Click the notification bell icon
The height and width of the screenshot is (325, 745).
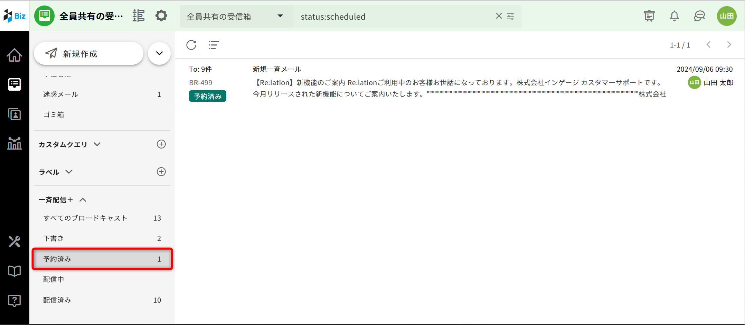click(x=674, y=16)
